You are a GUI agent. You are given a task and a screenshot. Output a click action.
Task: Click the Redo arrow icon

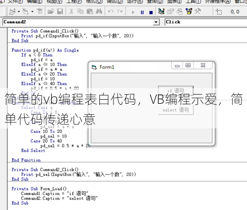pos(120,12)
